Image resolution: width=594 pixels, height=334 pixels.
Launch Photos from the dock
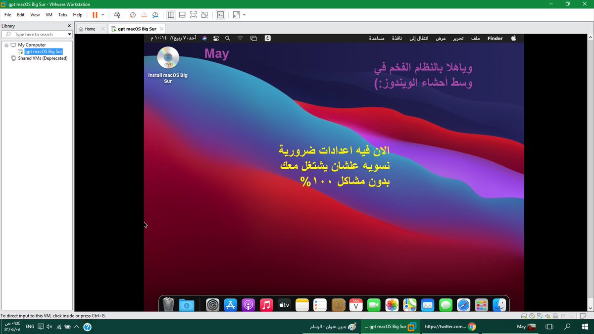392,305
